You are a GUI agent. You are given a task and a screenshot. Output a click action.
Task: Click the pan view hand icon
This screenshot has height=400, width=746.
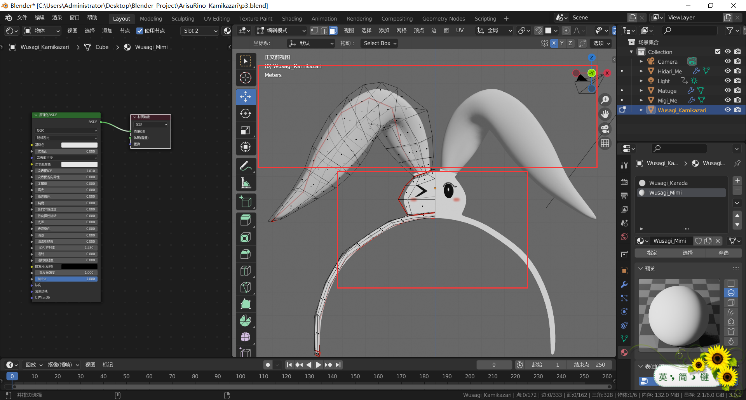tap(605, 114)
